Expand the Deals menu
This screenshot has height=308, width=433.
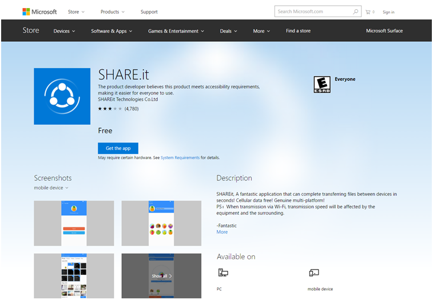pos(228,31)
